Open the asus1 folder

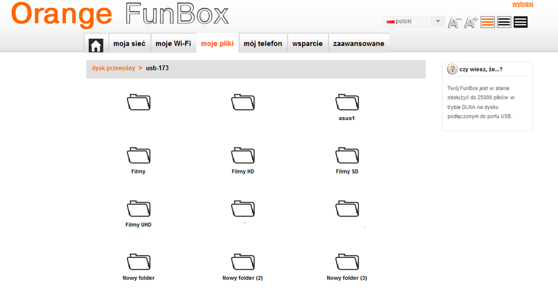click(x=347, y=103)
